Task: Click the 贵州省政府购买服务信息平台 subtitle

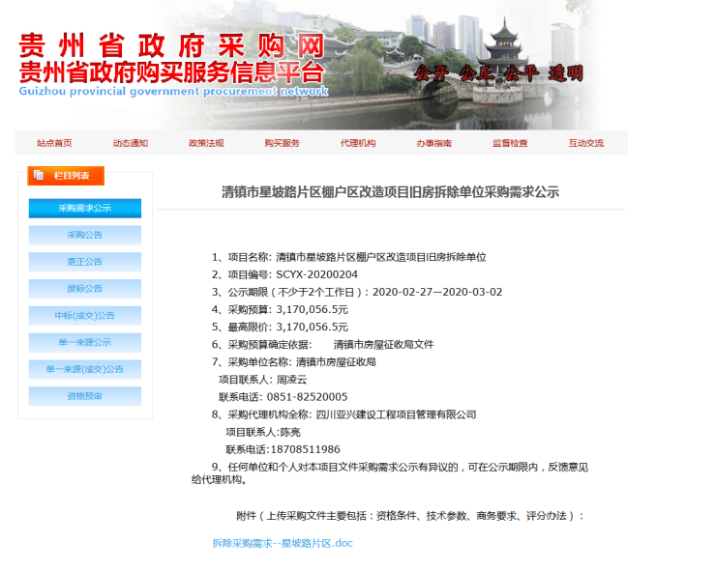Action: 171,72
